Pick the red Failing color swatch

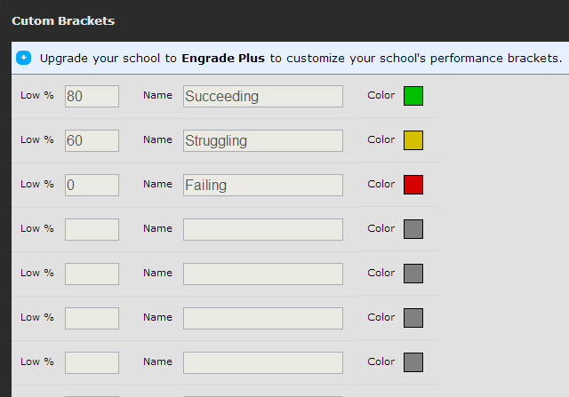[x=413, y=185]
